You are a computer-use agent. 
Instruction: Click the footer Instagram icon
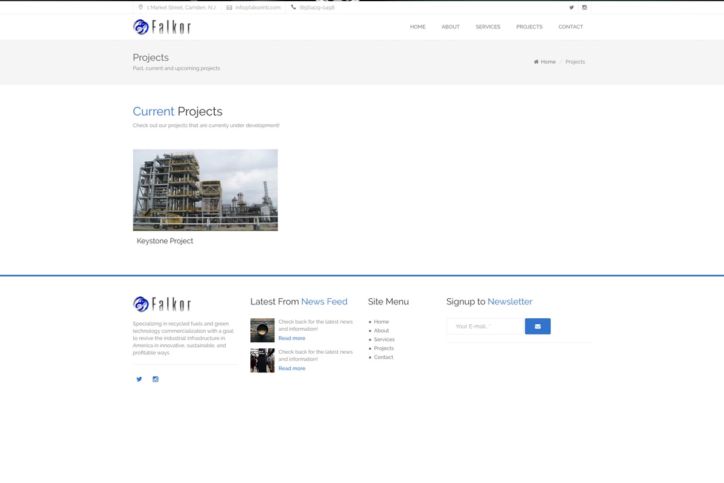pyautogui.click(x=156, y=379)
